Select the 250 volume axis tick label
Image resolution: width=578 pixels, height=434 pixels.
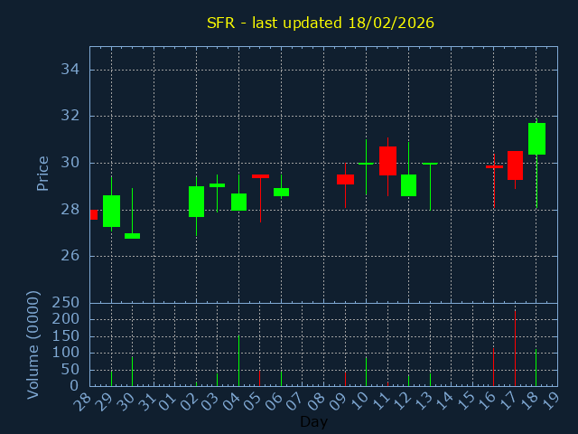pyautogui.click(x=66, y=303)
